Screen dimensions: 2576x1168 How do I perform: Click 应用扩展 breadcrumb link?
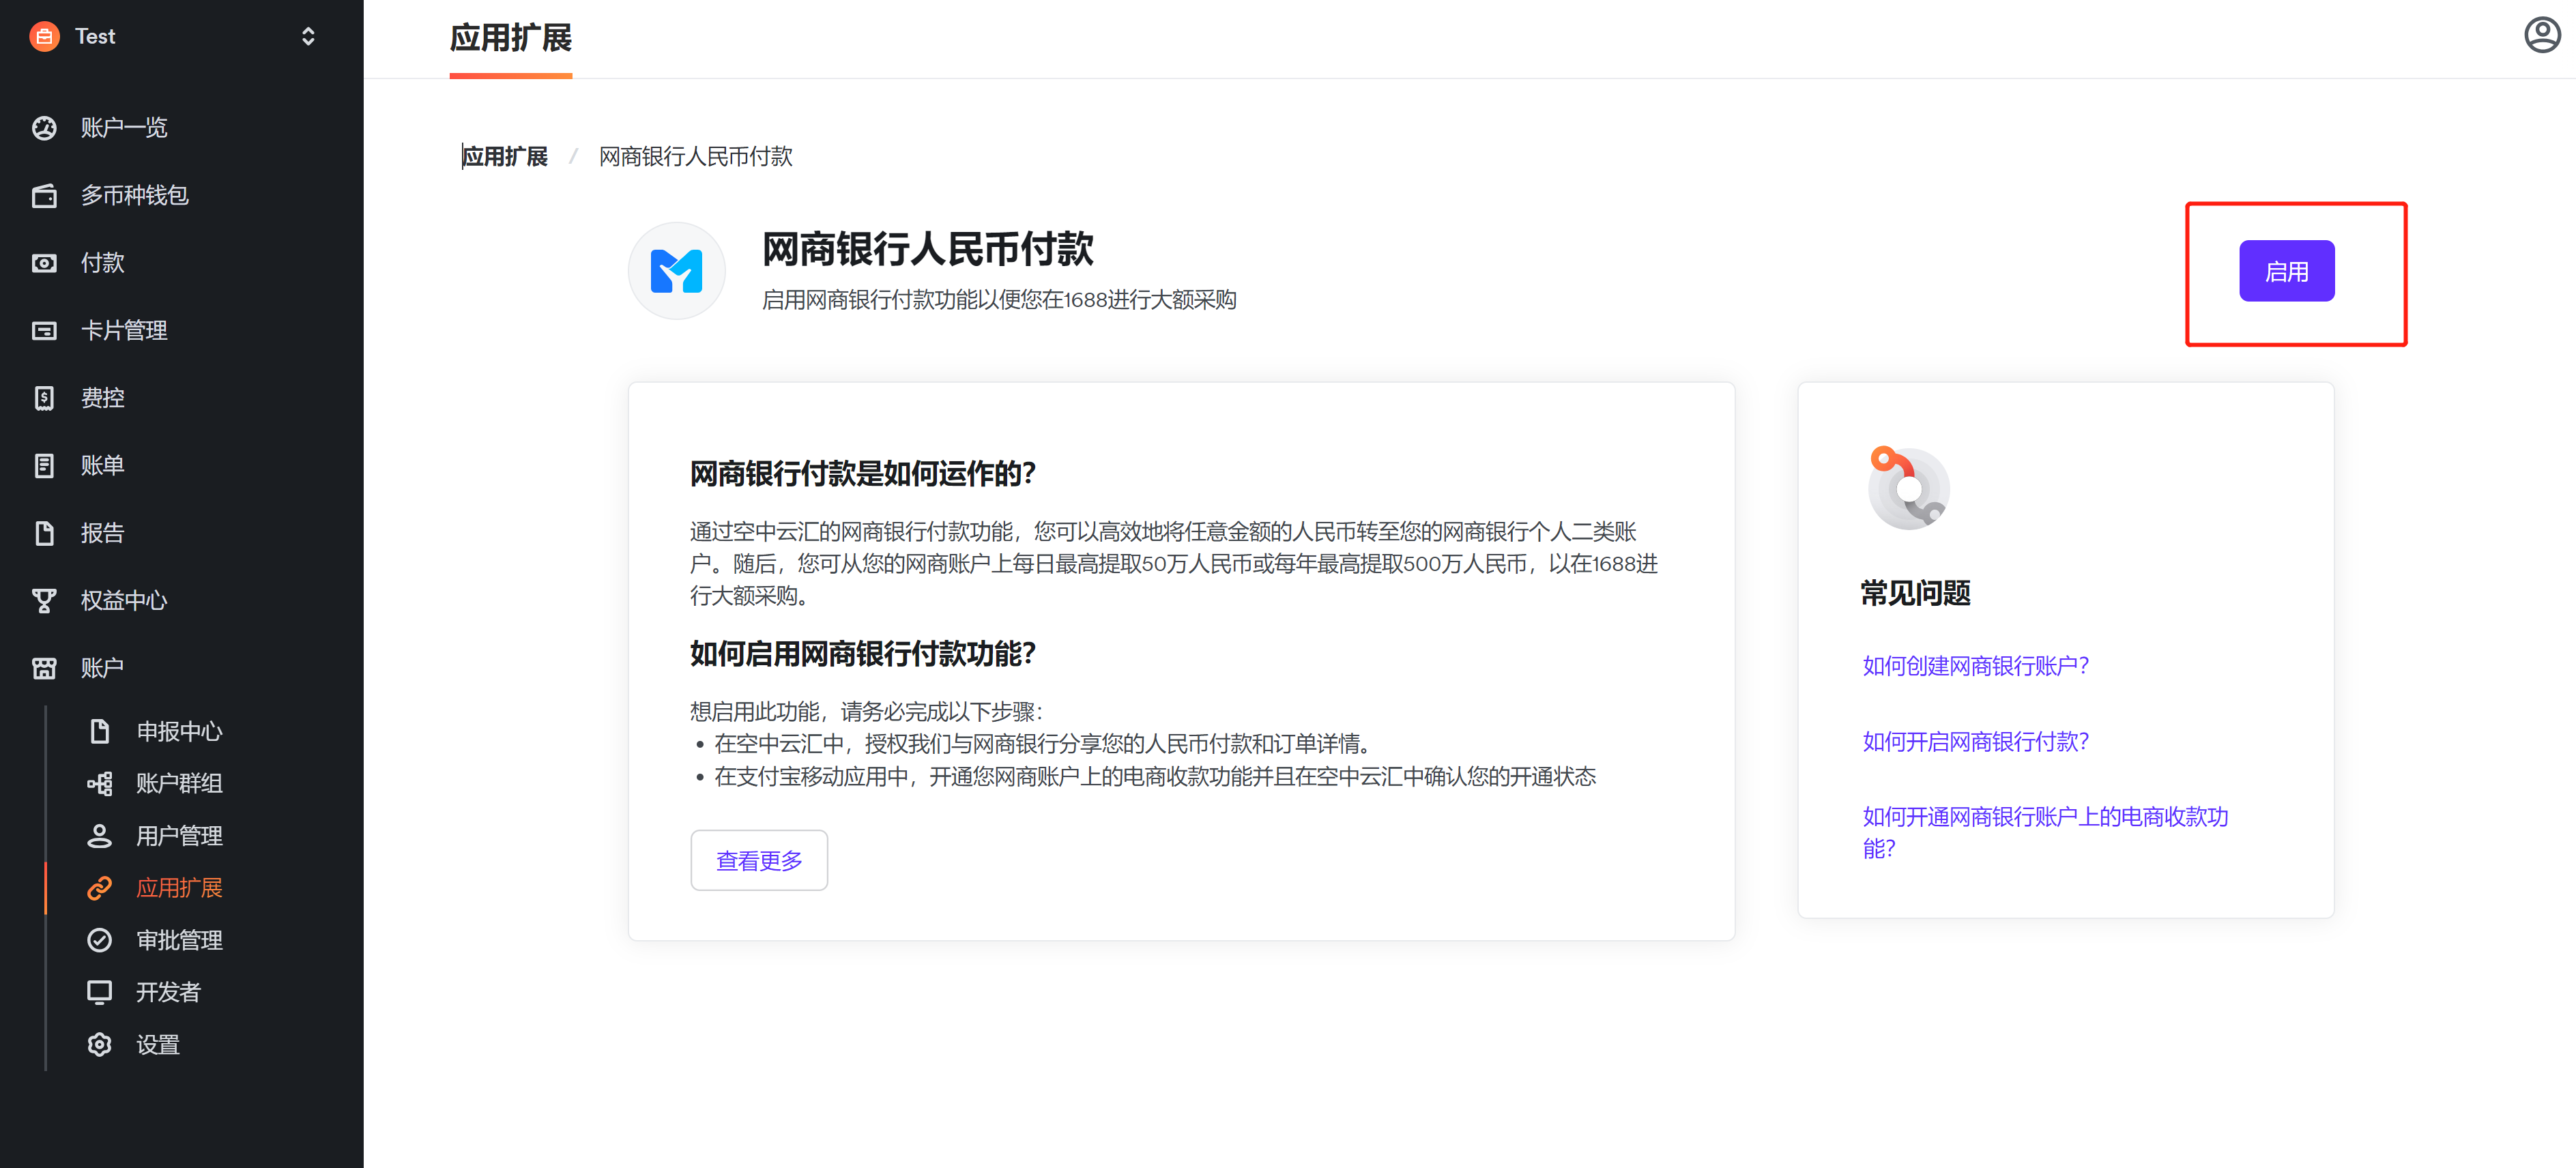pyautogui.click(x=505, y=157)
